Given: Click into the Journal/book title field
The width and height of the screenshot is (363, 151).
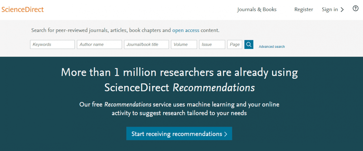Looking at the screenshot, I should coord(146,45).
